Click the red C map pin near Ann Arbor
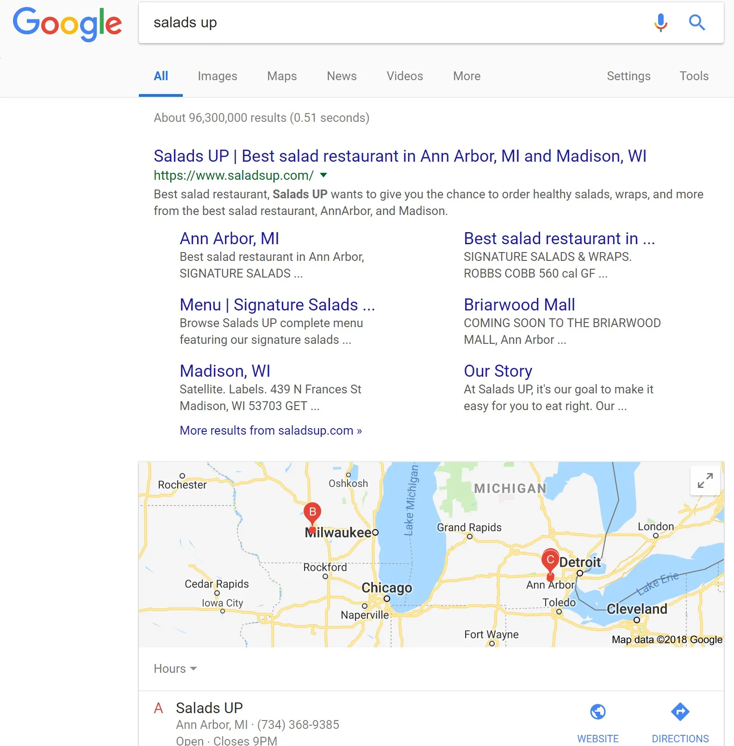The height and width of the screenshot is (746, 734). pos(550,564)
